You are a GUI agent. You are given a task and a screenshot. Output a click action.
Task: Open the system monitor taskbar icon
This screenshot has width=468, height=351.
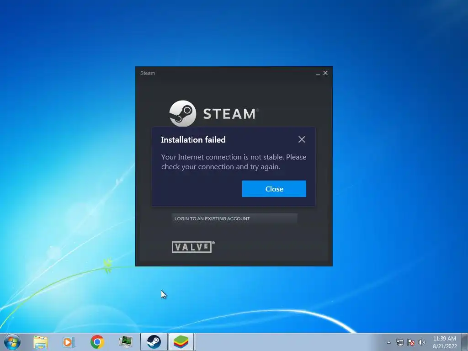pyautogui.click(x=125, y=342)
